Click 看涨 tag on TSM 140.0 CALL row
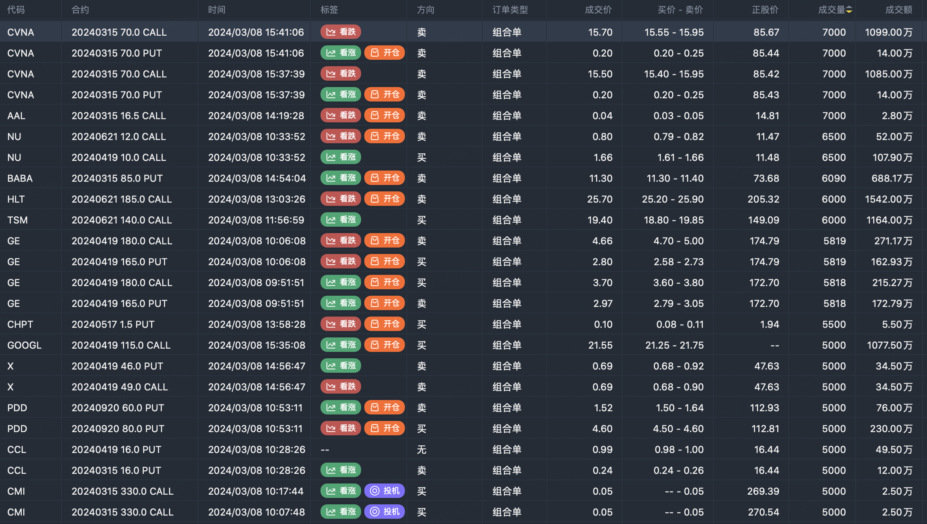 [341, 220]
